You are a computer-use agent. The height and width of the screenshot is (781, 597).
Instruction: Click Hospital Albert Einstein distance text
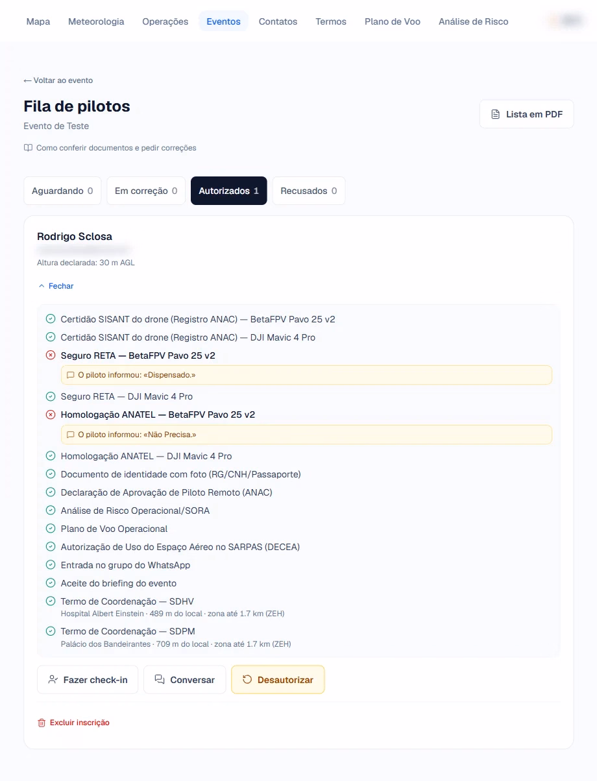[173, 614]
